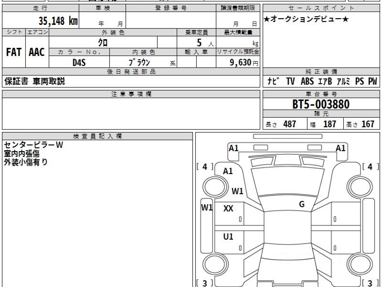Click the 純正装備 header
Screen dimensions: 382x287
tap(322, 72)
